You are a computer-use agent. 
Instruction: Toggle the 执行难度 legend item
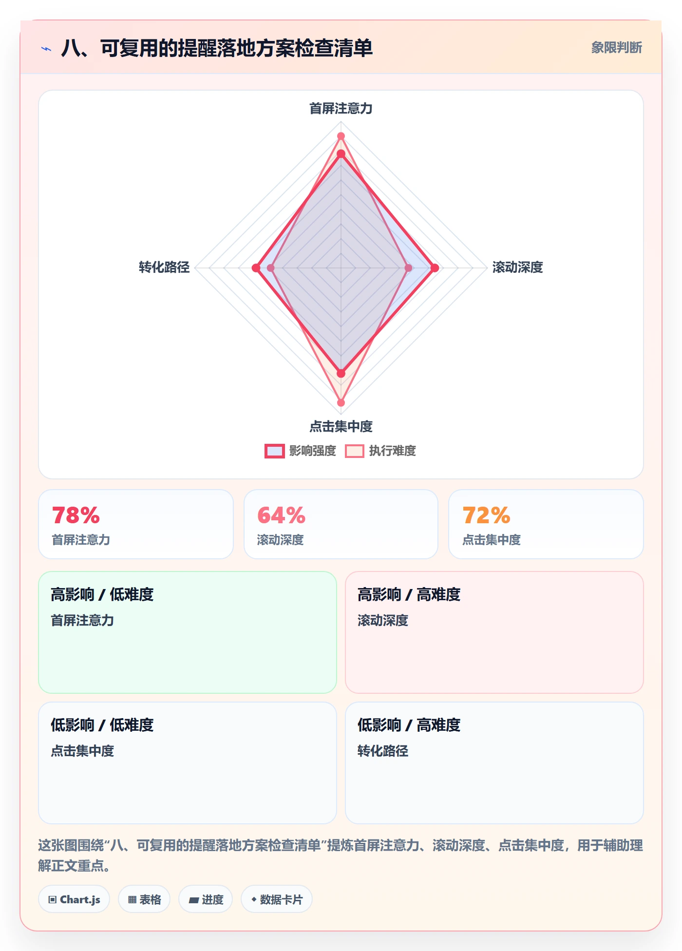click(380, 451)
